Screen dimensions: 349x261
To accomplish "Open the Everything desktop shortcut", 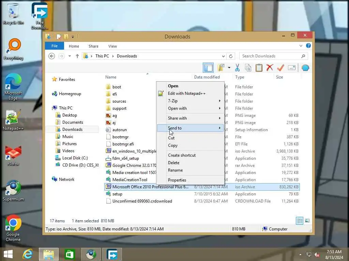I will coord(13,49).
